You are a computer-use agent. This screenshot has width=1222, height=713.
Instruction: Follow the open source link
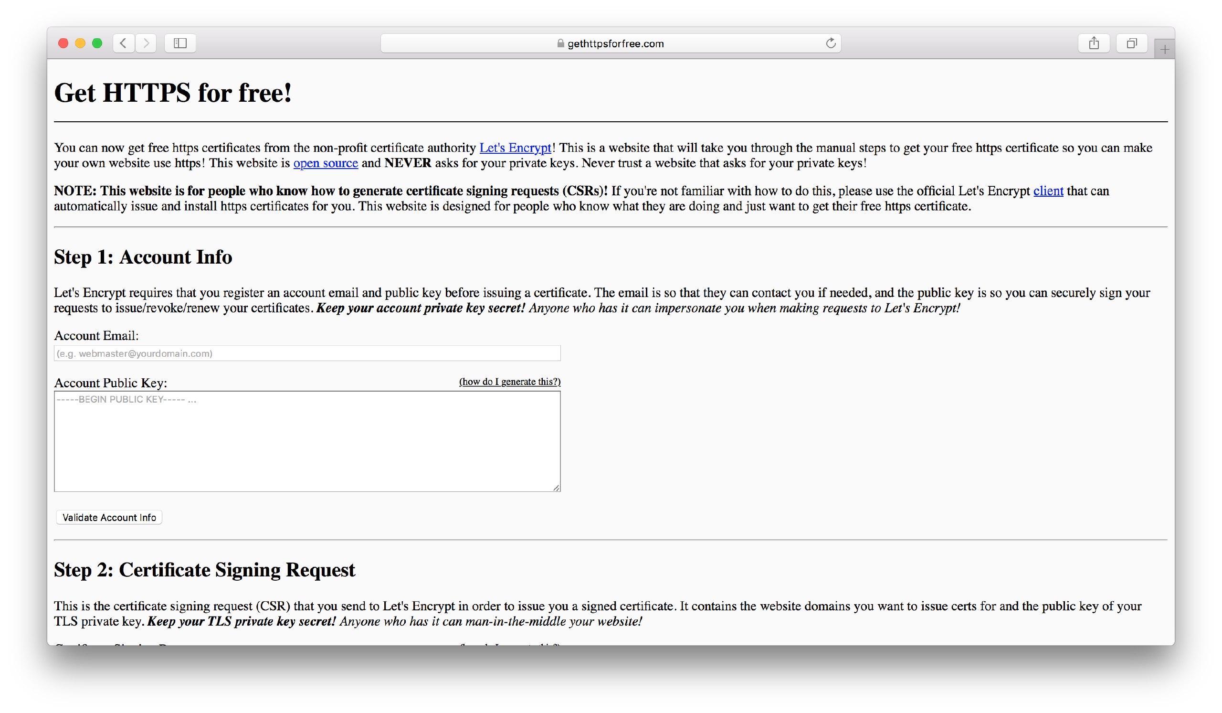326,163
